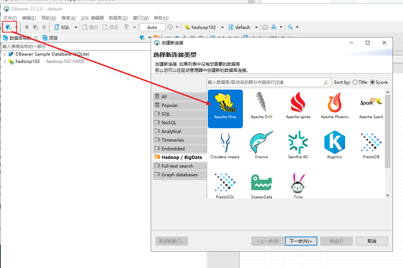Switch to the 项目 tab
The height and width of the screenshot is (268, 403).
tap(50, 38)
